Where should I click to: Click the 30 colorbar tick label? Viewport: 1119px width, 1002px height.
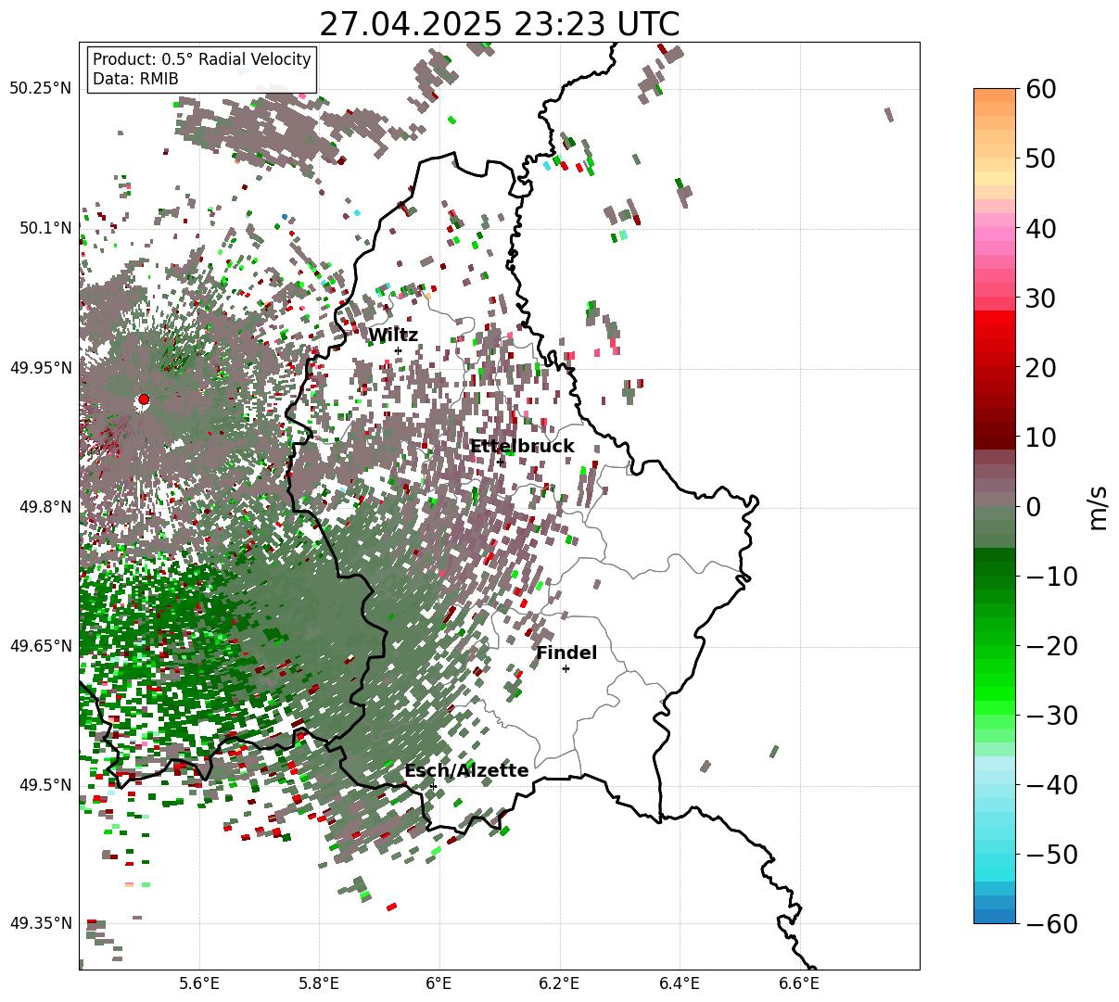pos(1038,298)
